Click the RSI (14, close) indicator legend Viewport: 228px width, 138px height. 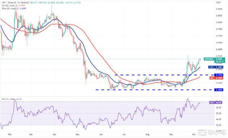(x=7, y=99)
